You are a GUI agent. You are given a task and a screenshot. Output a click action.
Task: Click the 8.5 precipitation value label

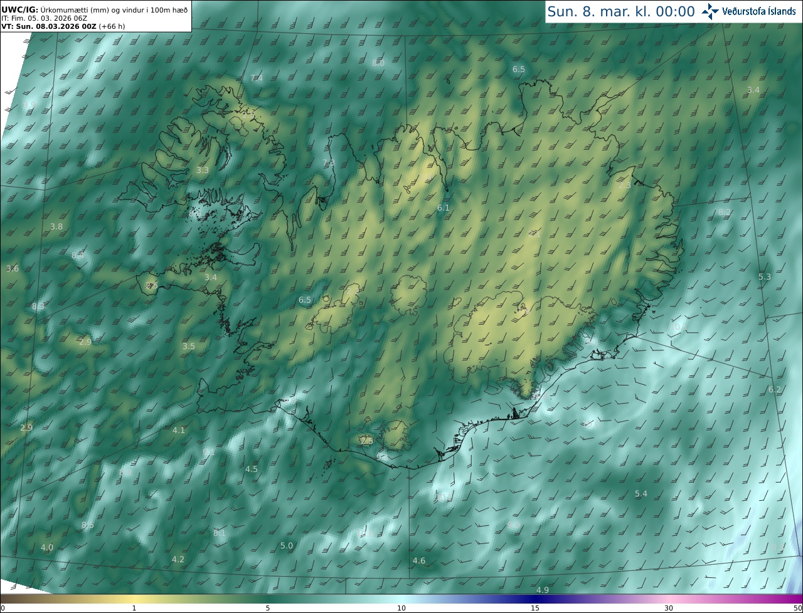tap(88, 525)
